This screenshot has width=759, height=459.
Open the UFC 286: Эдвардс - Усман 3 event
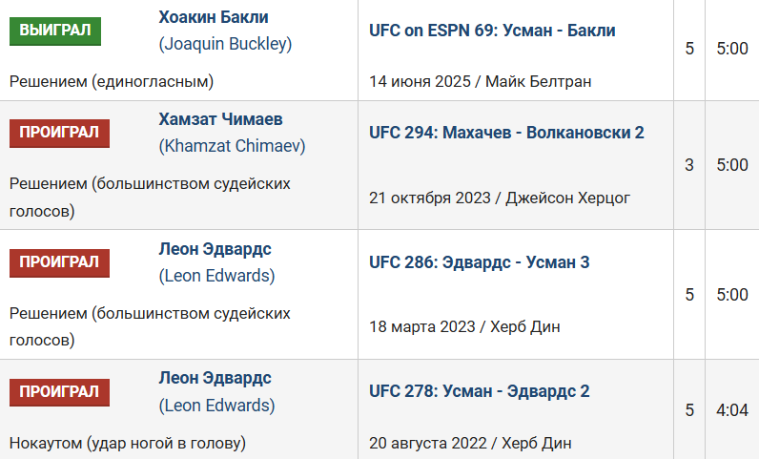479,262
